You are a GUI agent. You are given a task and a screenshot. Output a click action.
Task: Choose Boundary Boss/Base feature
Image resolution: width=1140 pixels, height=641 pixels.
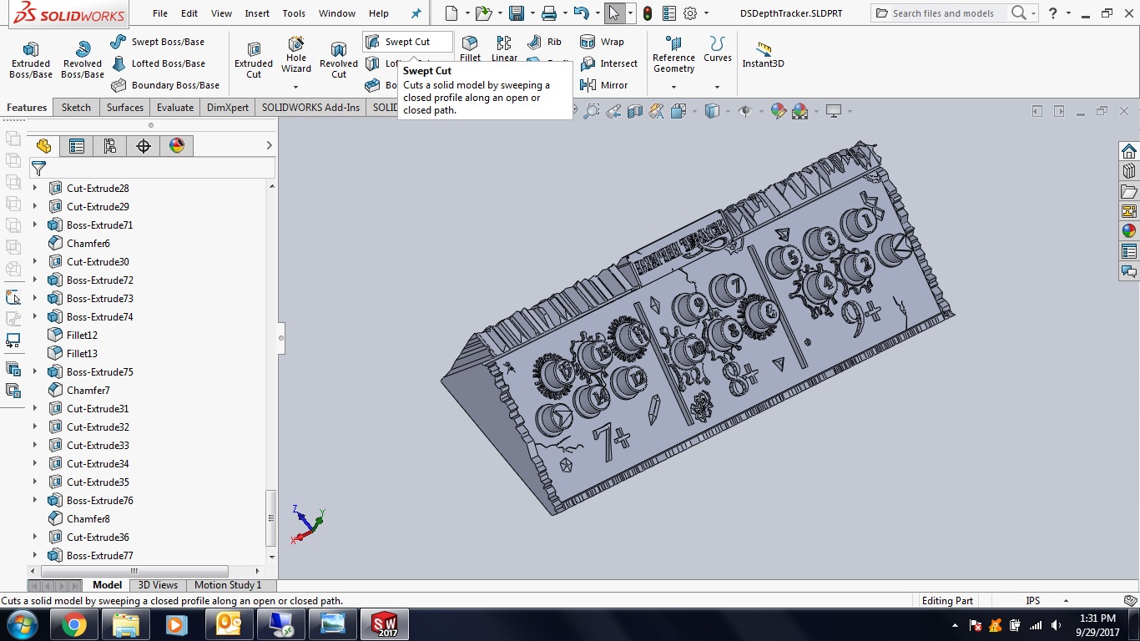tap(165, 85)
